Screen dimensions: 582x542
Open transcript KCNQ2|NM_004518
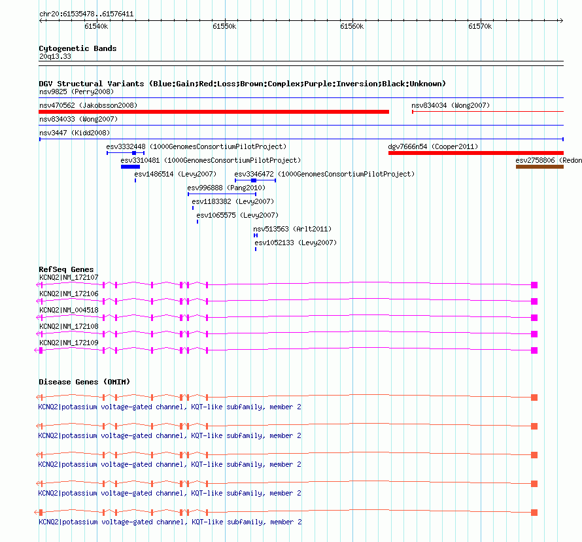(69, 310)
